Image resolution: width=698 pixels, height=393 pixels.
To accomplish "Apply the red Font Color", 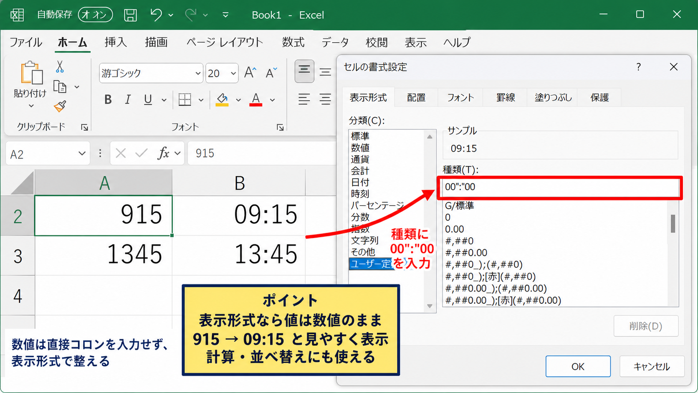I will pos(256,99).
